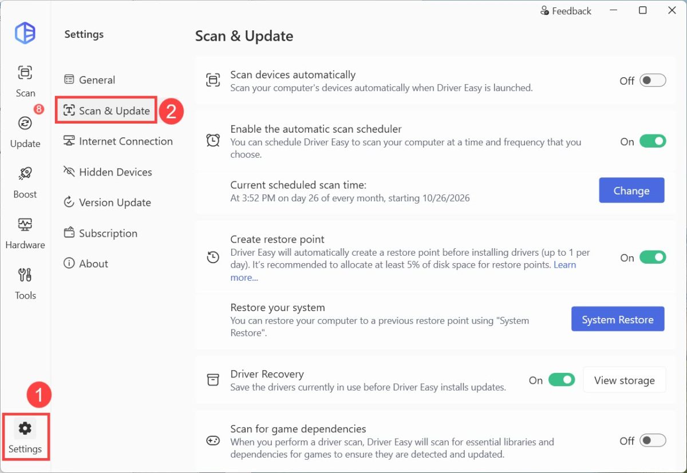The image size is (687, 473).
Task: Open the Learn more link
Action: coord(564,265)
